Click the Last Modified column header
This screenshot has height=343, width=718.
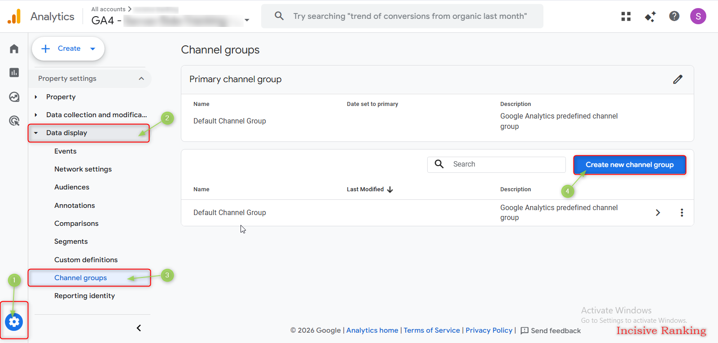coord(365,189)
